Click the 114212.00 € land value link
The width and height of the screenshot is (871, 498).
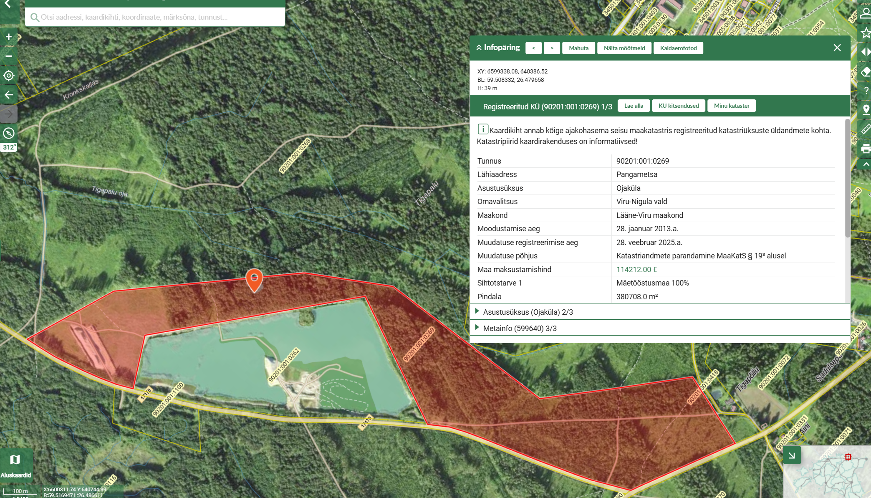[636, 270]
